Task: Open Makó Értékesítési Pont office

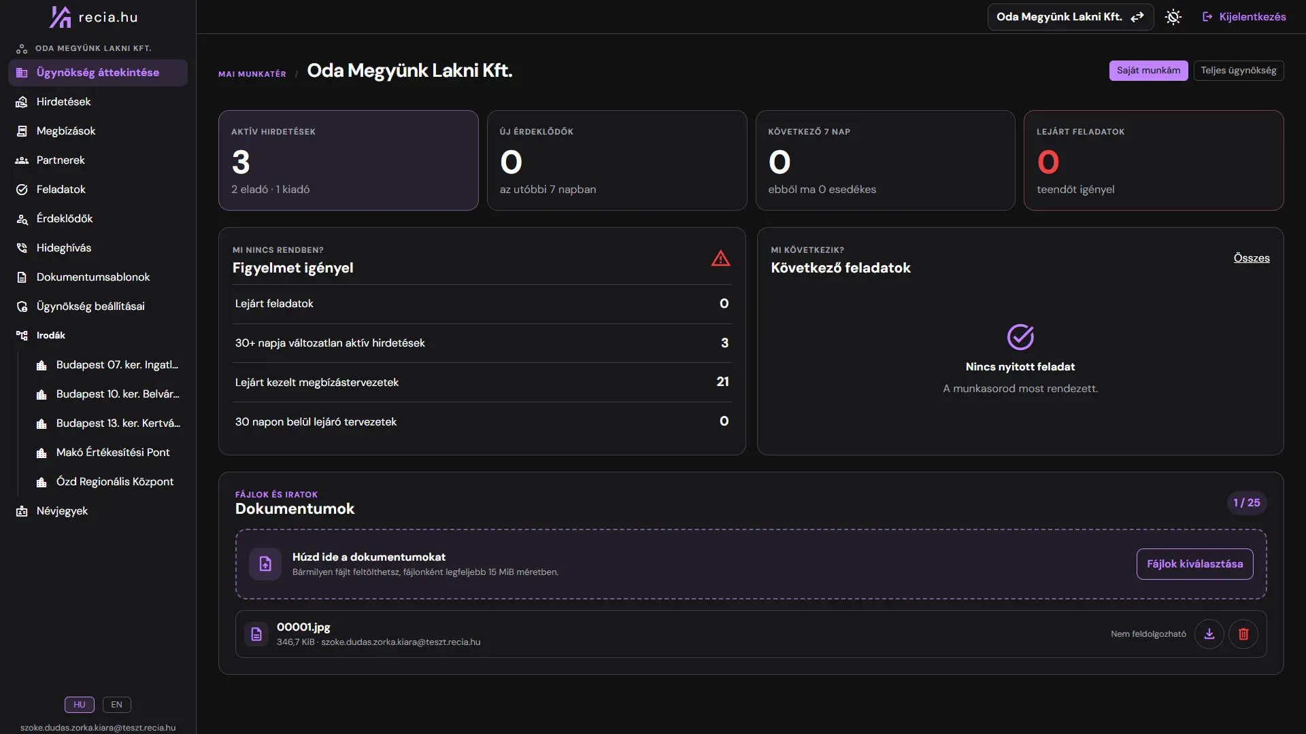Action: pos(107,453)
